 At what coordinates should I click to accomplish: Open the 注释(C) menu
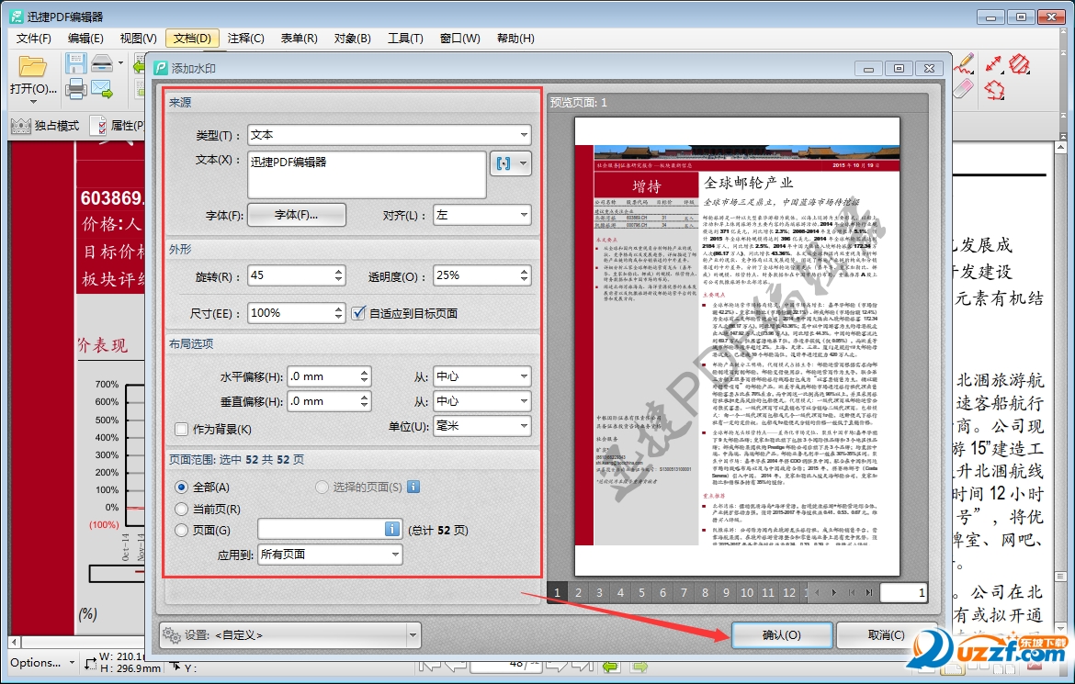pos(246,39)
